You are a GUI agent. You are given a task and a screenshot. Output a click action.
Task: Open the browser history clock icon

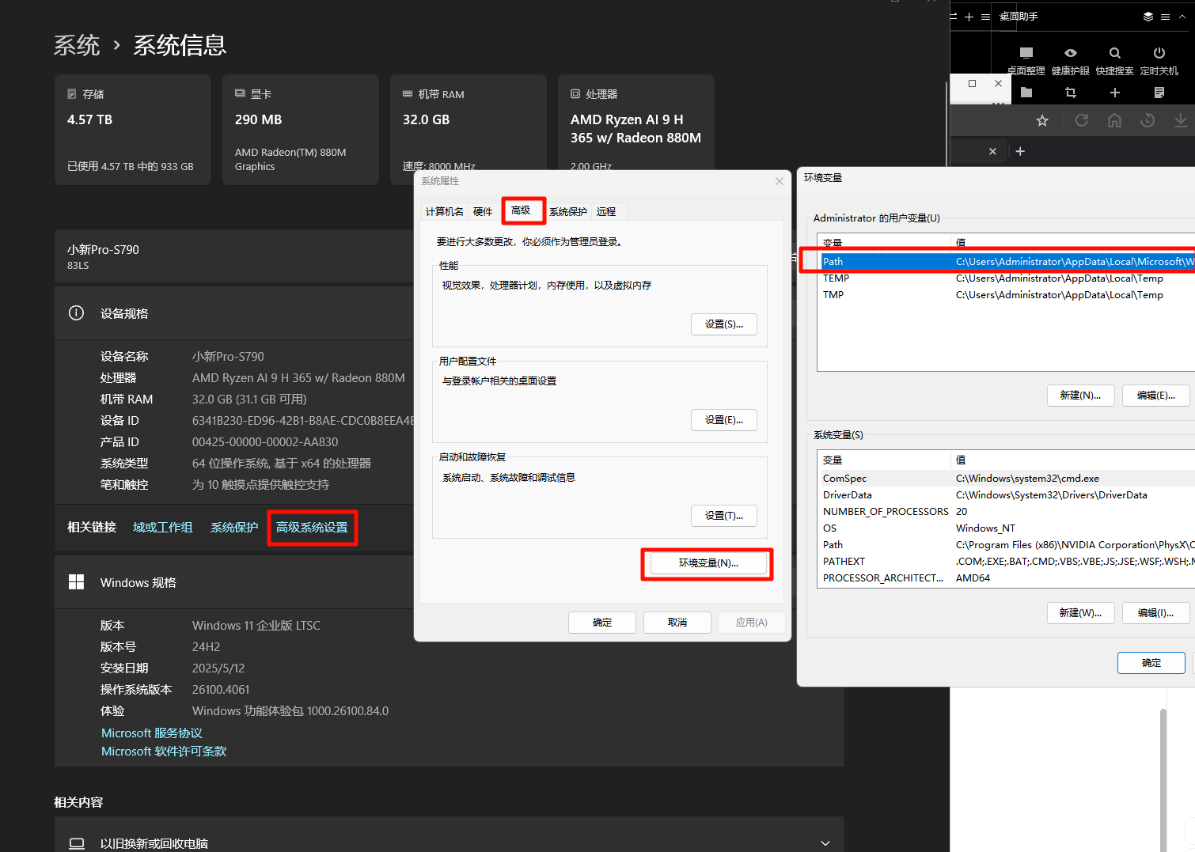[x=1148, y=120]
